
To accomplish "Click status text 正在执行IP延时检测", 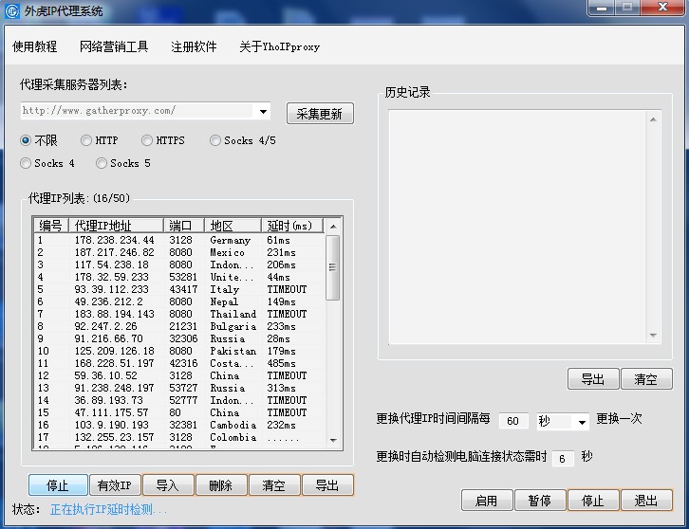I will [107, 510].
